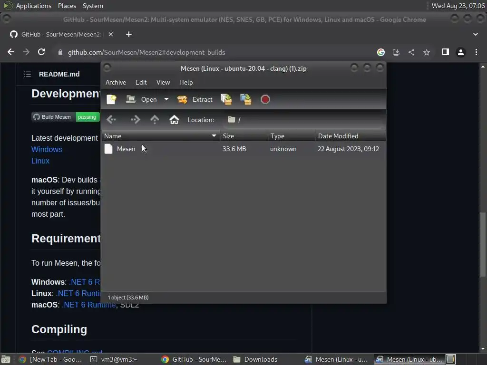Image resolution: width=487 pixels, height=365 pixels.
Task: Sort files by Date Modified column
Action: pyautogui.click(x=351, y=136)
